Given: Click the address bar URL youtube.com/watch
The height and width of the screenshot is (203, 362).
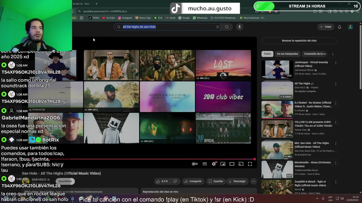Looking at the screenshot, I should click(105, 11).
